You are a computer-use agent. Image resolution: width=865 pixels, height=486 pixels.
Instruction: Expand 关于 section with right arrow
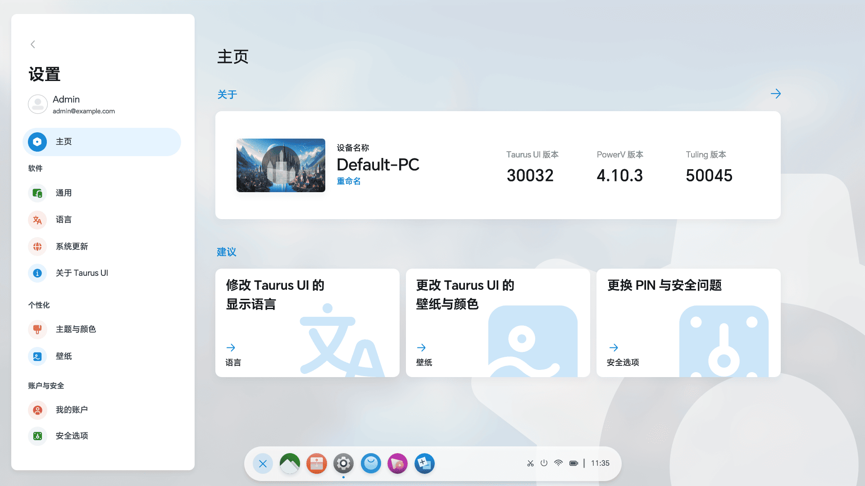click(775, 94)
